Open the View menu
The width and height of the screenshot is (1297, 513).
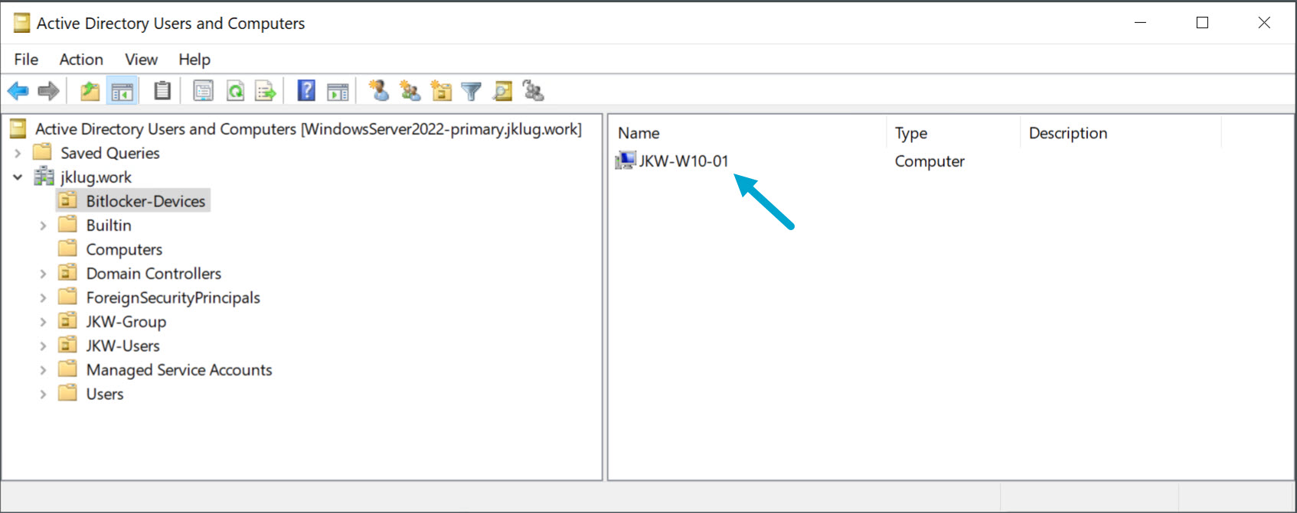coord(142,59)
